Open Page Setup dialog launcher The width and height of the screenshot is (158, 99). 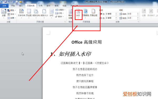(x=65, y=22)
